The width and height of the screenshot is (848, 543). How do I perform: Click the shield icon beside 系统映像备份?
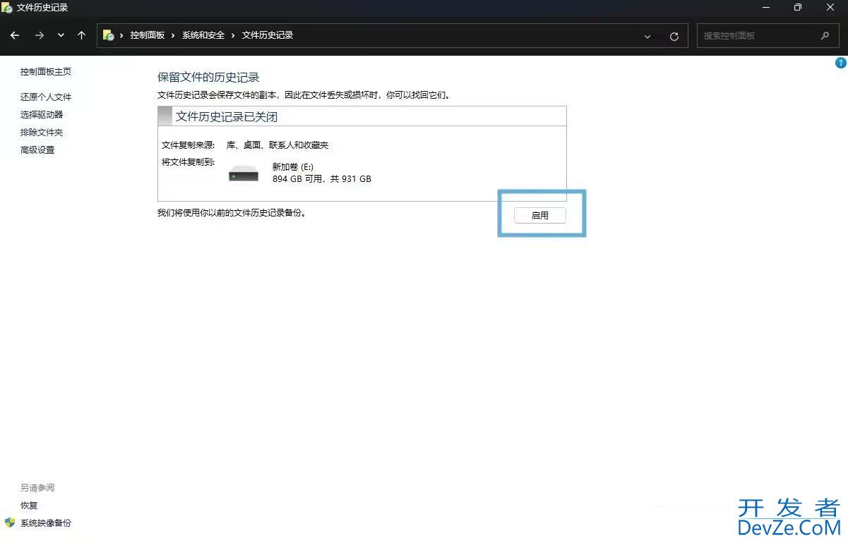(10, 523)
